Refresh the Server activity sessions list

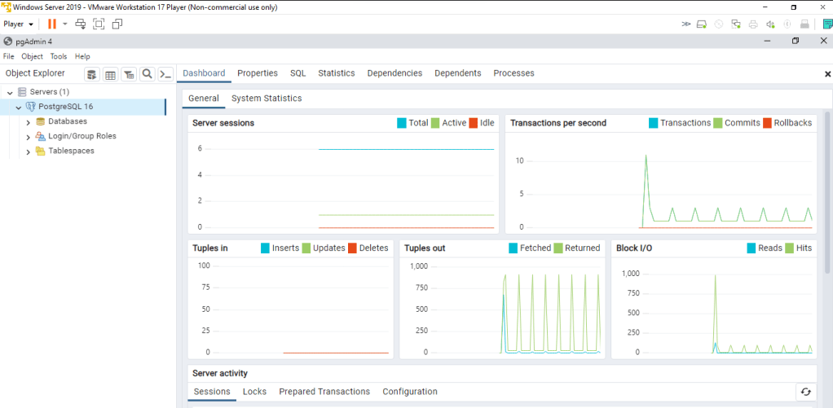805,392
